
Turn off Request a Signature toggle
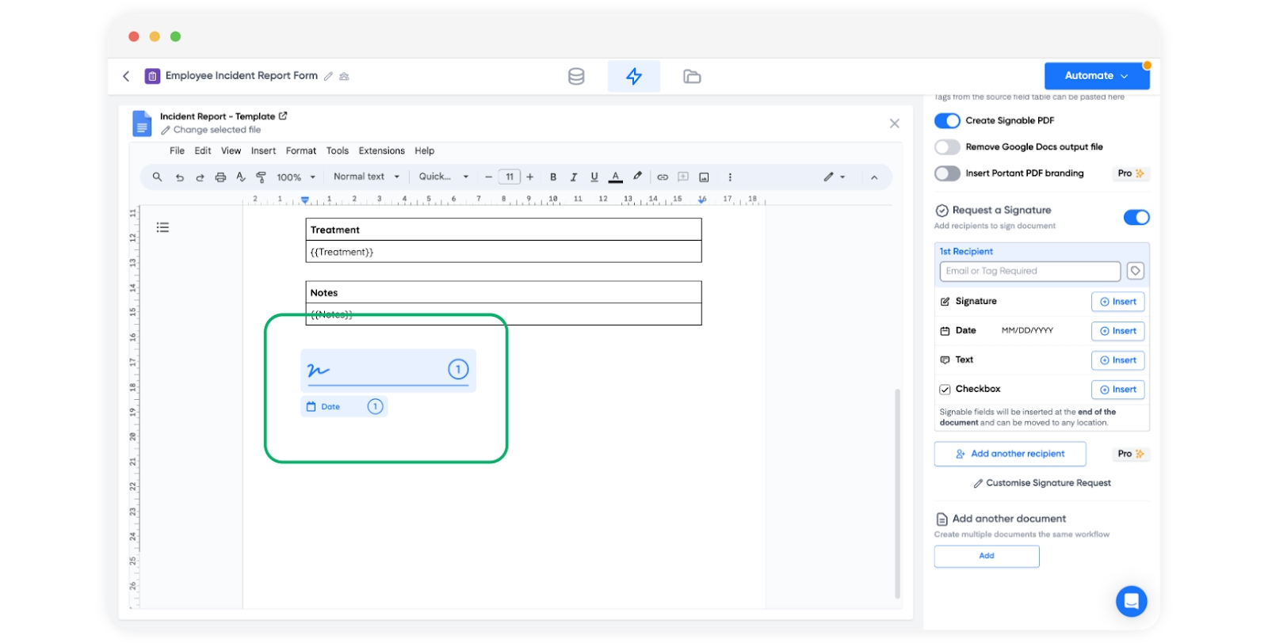point(1136,217)
